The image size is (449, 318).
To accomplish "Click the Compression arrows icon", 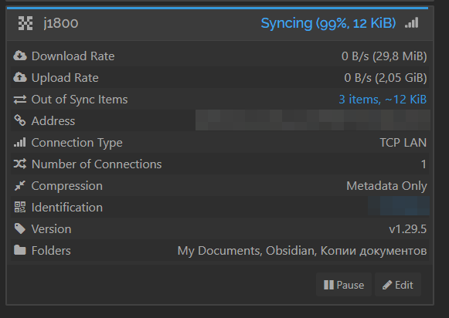I will click(20, 185).
